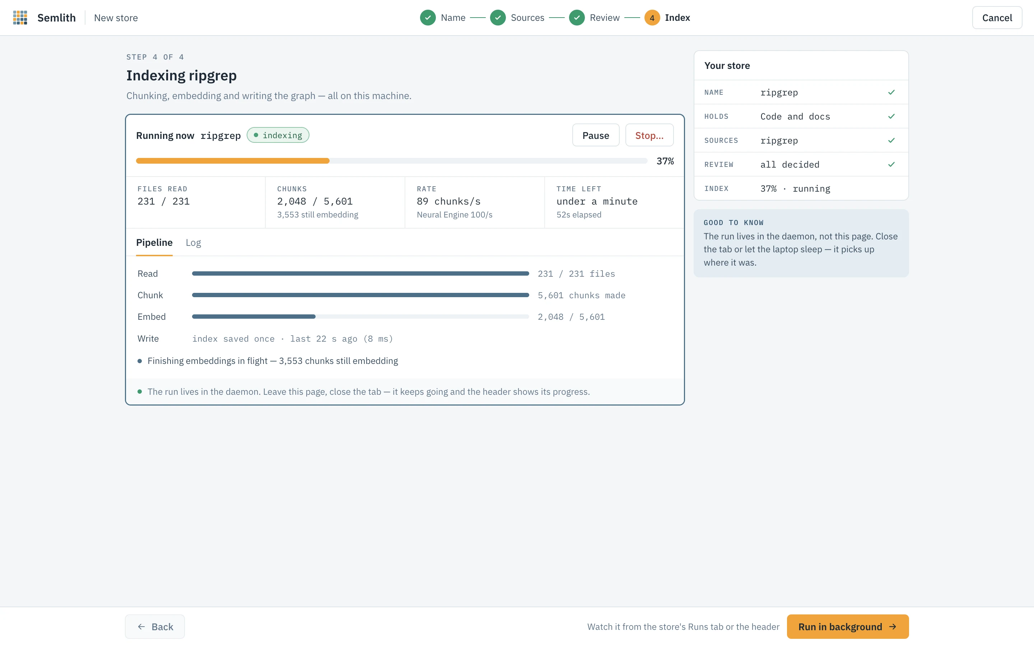
Task: Click the Semlith grid logo icon
Action: (x=20, y=18)
